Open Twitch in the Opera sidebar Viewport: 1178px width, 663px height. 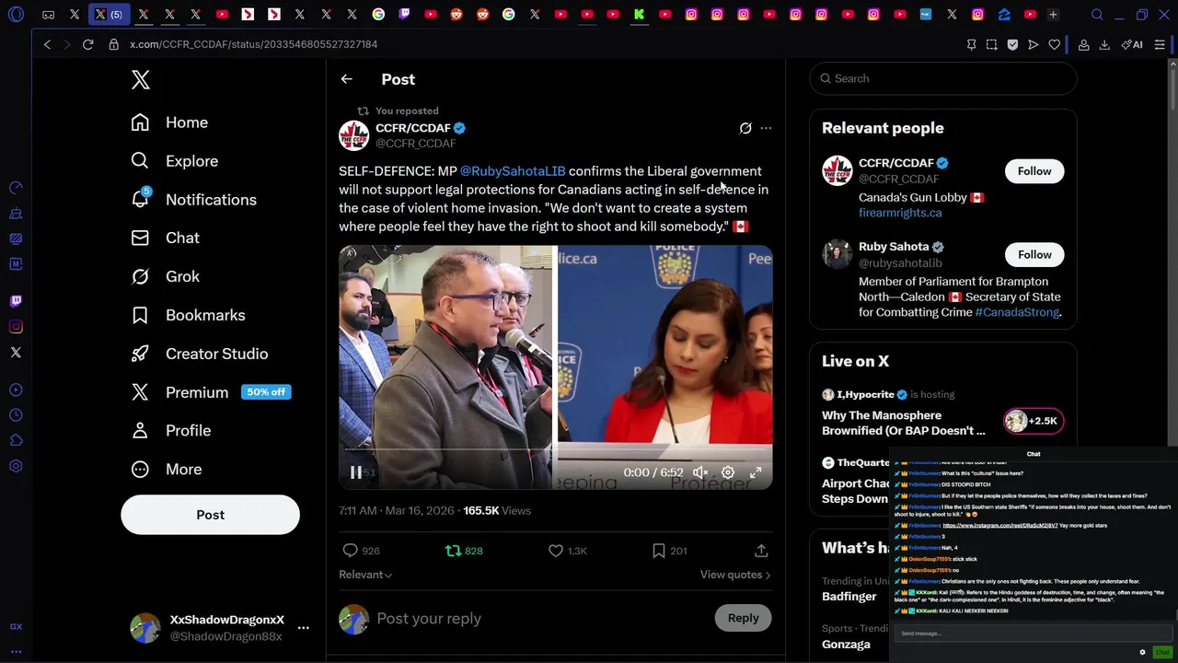pyautogui.click(x=16, y=301)
